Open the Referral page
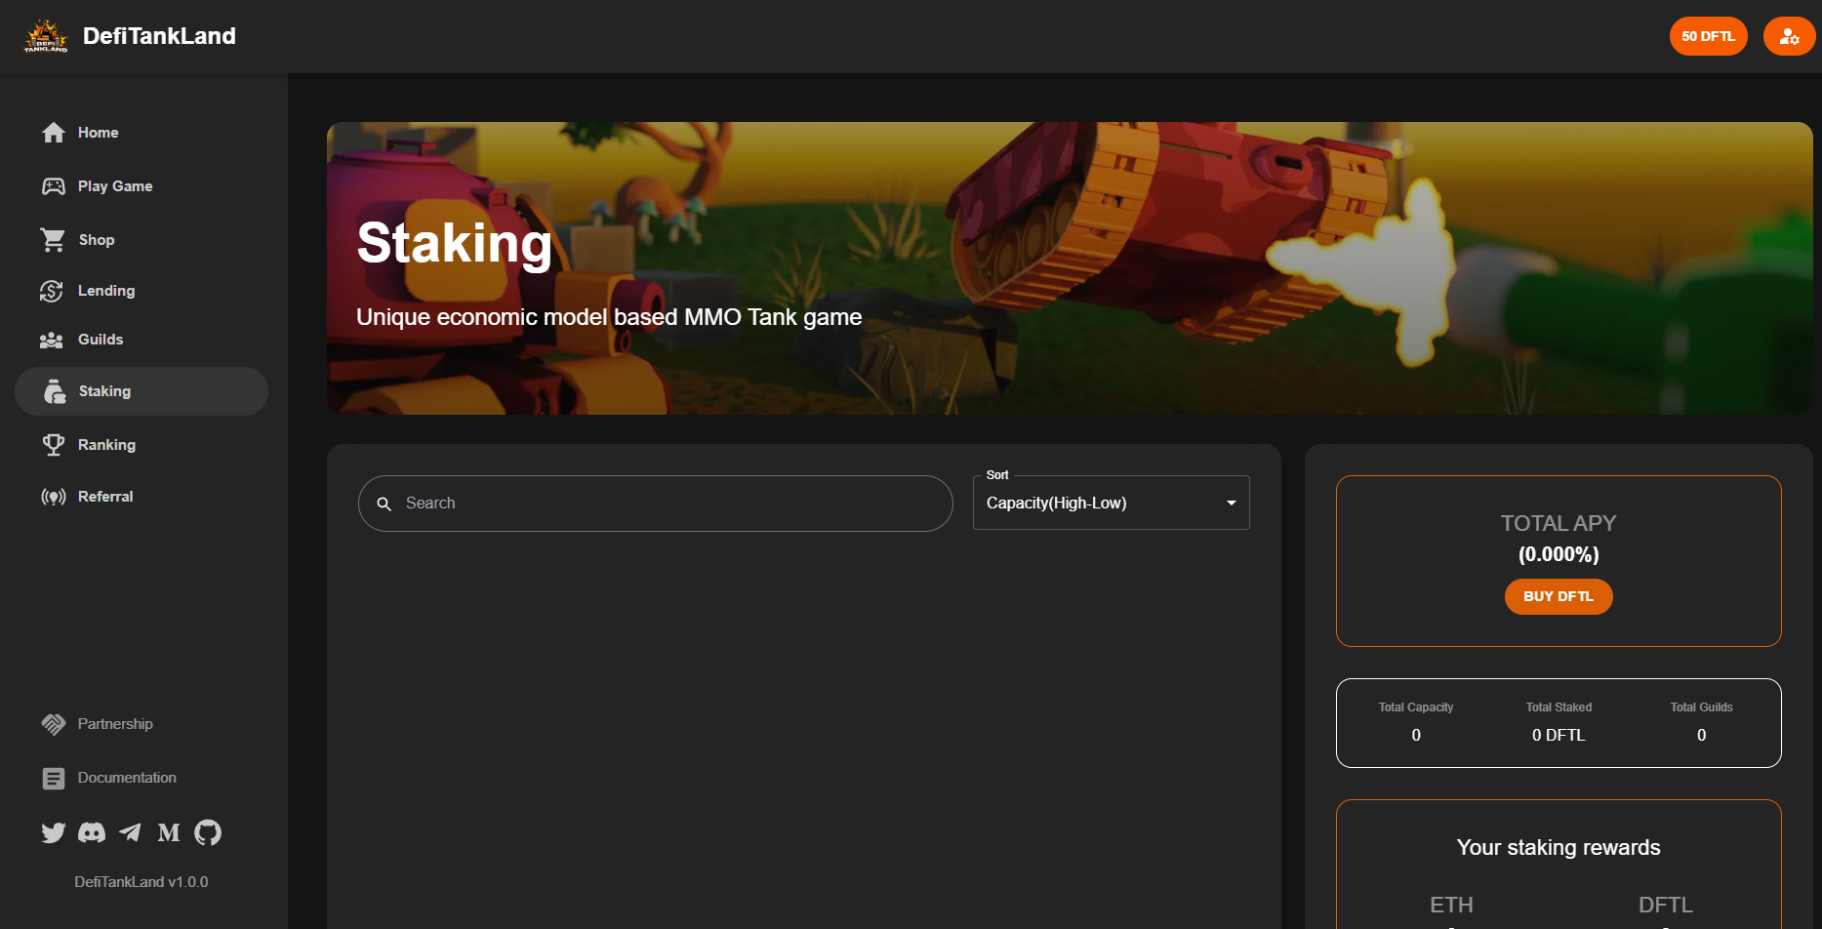Viewport: 1822px width, 929px height. click(142, 497)
